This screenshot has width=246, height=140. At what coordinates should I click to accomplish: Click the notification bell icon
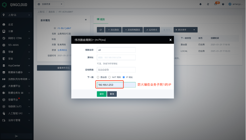point(200,4)
